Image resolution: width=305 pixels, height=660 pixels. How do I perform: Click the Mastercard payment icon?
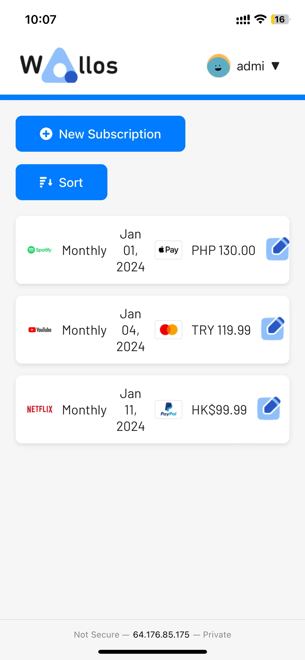[x=168, y=329]
